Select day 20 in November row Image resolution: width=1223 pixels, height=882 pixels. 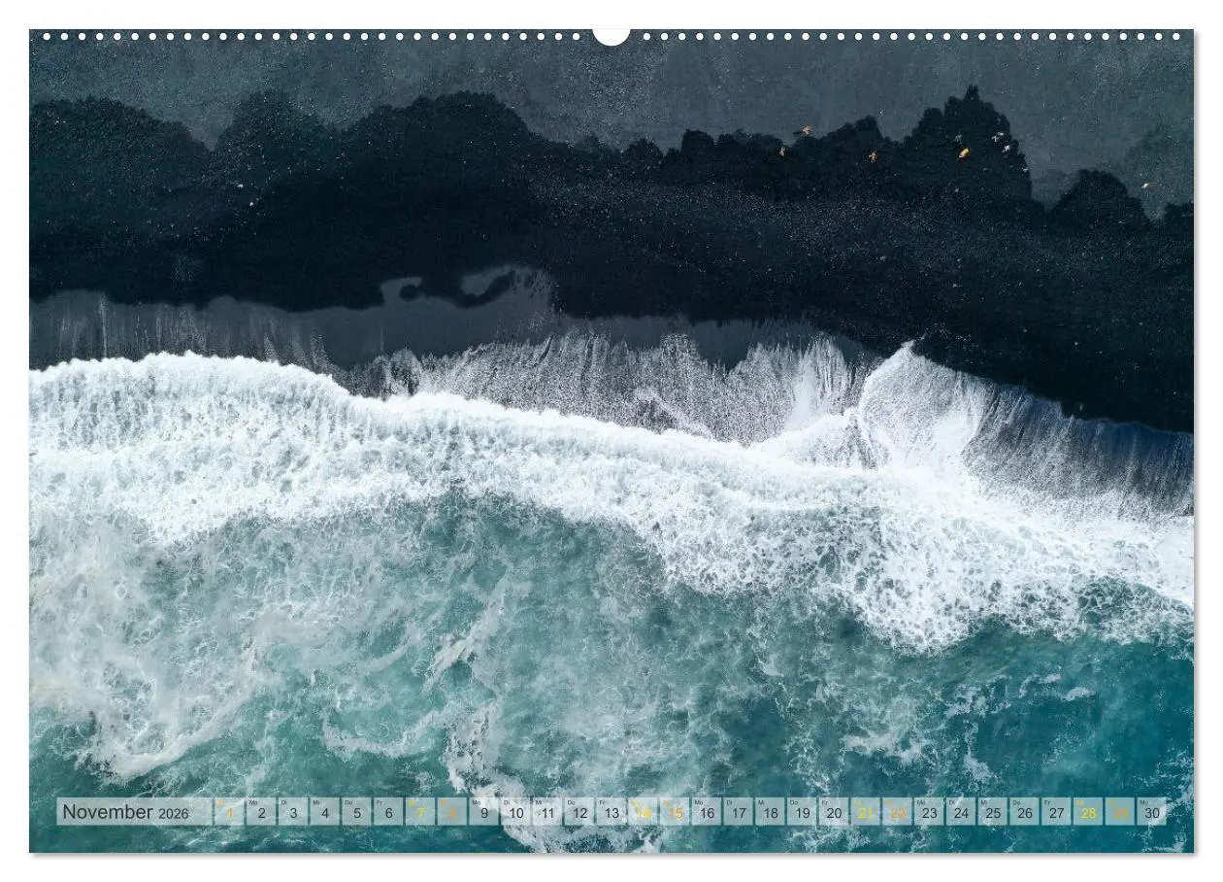[x=834, y=812]
